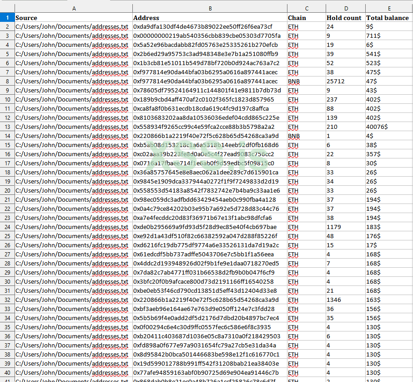Select address 0x19d599012788b991ff542f31208bab21ea38403e
Image resolution: width=413 pixels, height=382 pixels.
pos(210,363)
